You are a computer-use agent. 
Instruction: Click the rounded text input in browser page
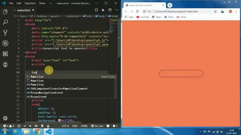pos(181,73)
